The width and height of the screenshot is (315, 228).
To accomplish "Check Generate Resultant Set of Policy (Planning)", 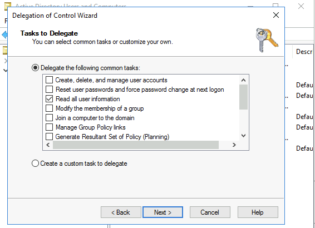I will click(x=49, y=136).
